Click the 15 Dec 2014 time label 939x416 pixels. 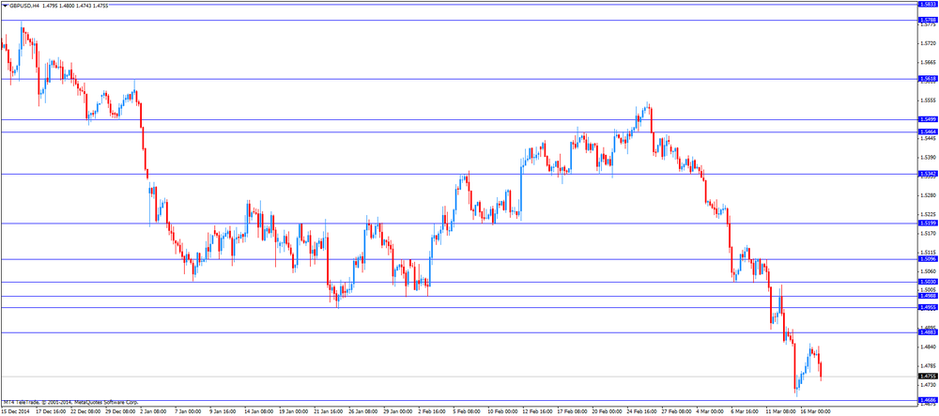tap(16, 412)
